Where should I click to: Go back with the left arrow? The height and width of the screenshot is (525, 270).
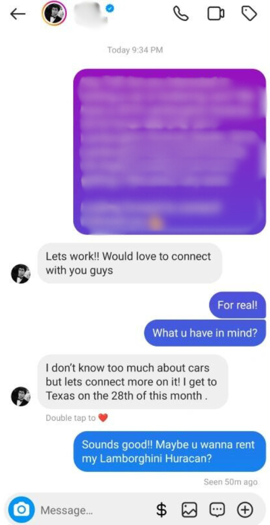point(18,14)
